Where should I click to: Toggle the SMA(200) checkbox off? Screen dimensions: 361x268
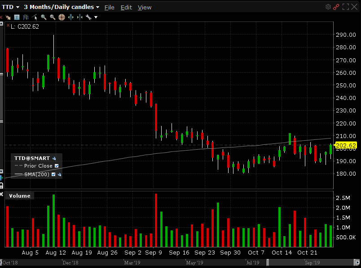53,174
